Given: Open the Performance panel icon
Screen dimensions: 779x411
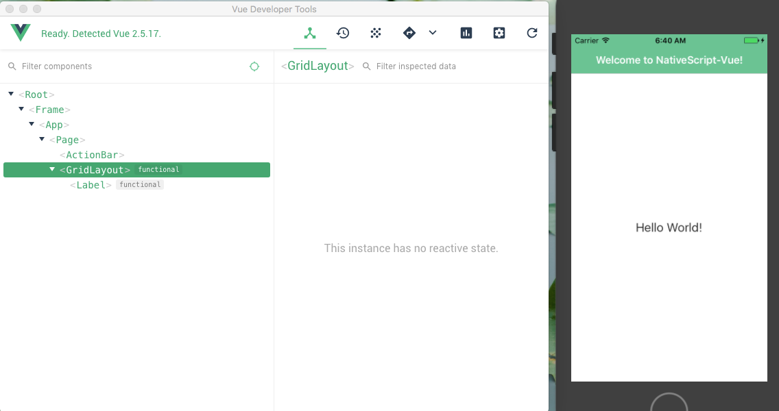Looking at the screenshot, I should tap(466, 32).
